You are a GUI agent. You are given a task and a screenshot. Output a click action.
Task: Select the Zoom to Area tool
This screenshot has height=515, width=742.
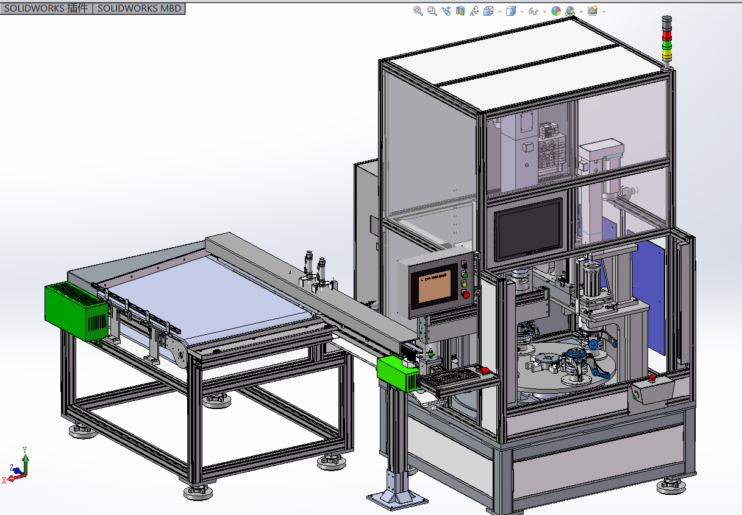(431, 11)
